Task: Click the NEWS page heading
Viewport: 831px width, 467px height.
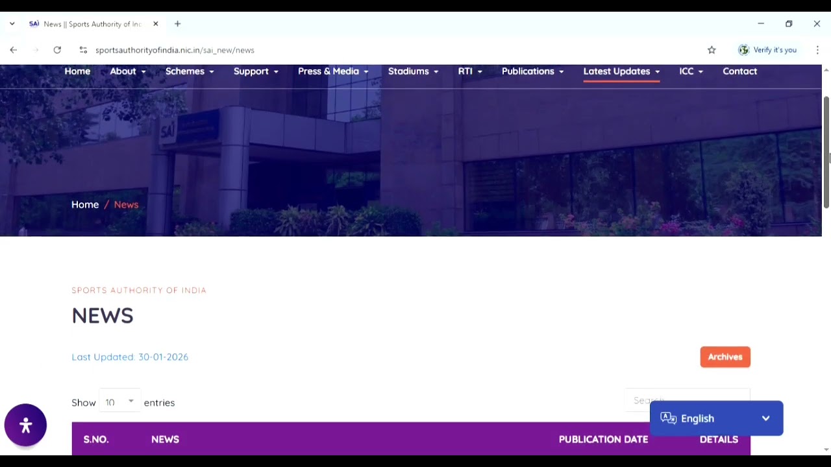Action: point(103,316)
